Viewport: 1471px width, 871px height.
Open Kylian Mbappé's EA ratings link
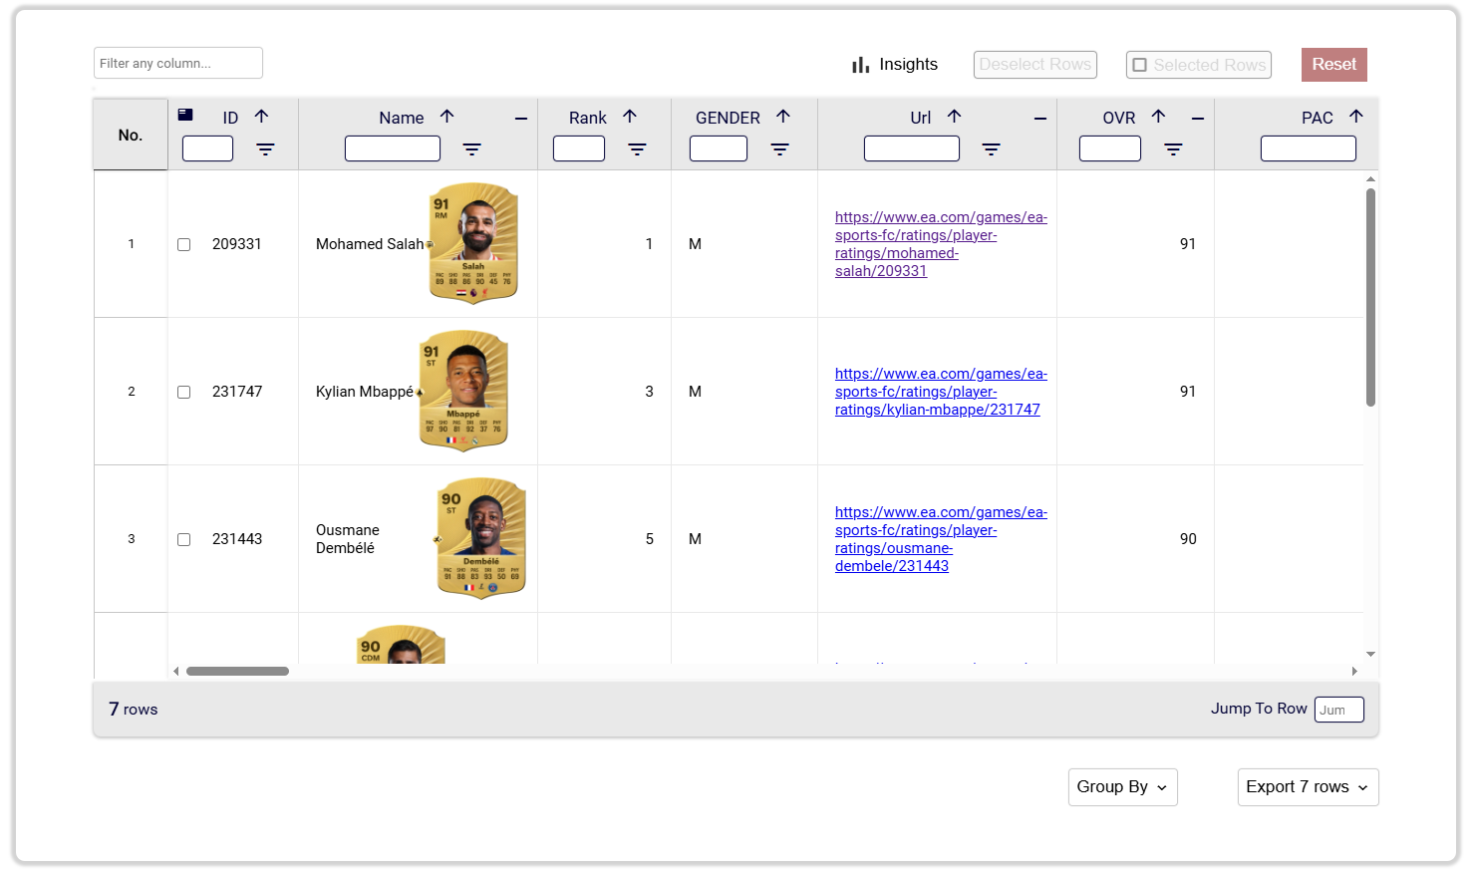pos(941,392)
